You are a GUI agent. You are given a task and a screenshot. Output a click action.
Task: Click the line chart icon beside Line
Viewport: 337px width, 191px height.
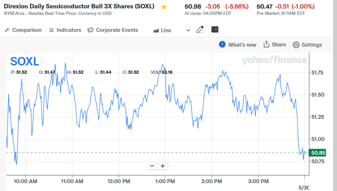tap(156, 30)
